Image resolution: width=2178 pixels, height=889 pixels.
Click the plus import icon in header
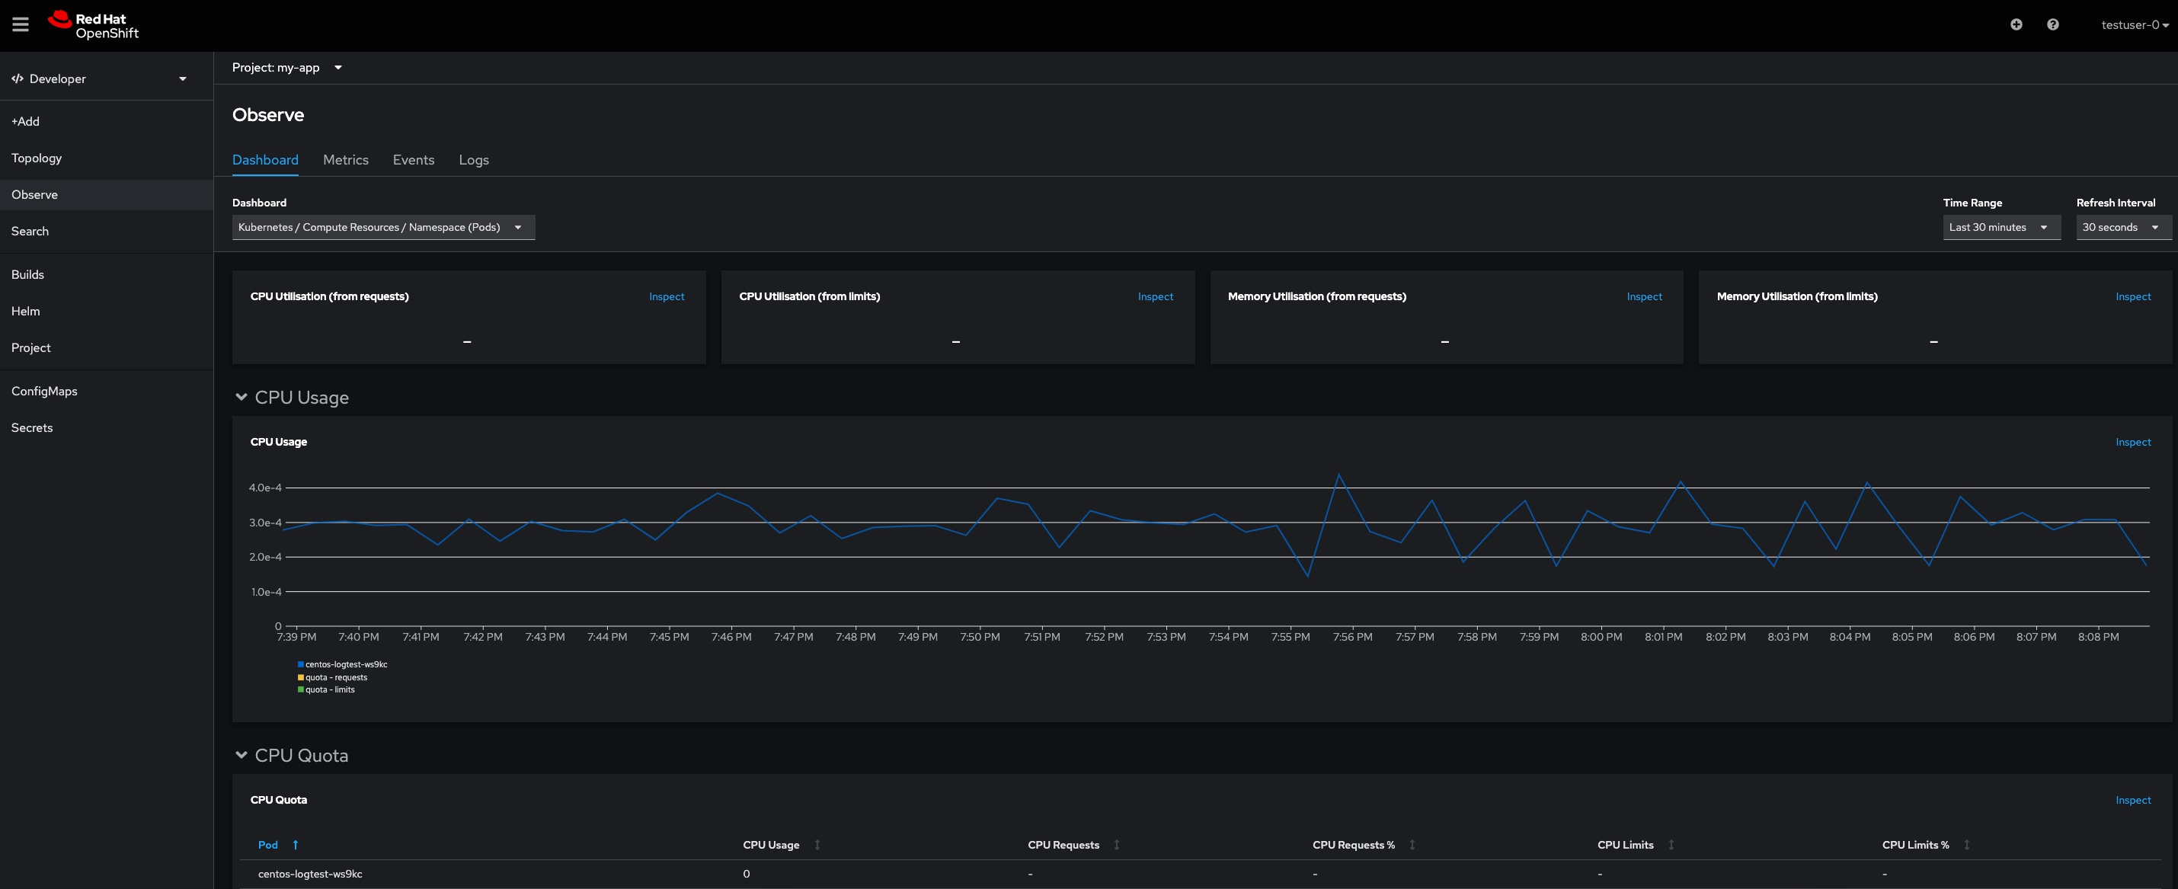pos(2016,24)
